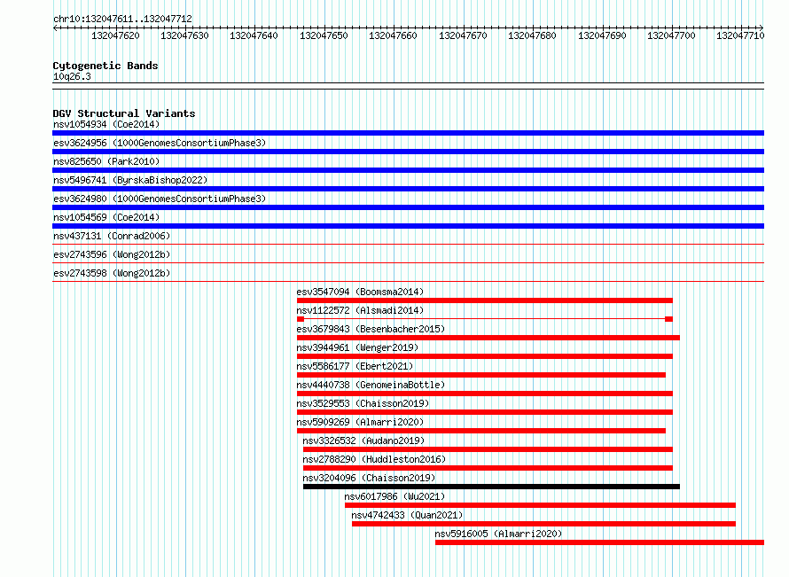Click nsv1122572 (Alsmadi2014) label
789x577 pixels.
point(360,310)
